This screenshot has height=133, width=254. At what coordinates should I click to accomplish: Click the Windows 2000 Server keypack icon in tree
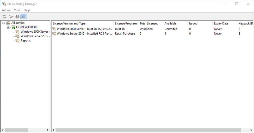click(x=17, y=32)
